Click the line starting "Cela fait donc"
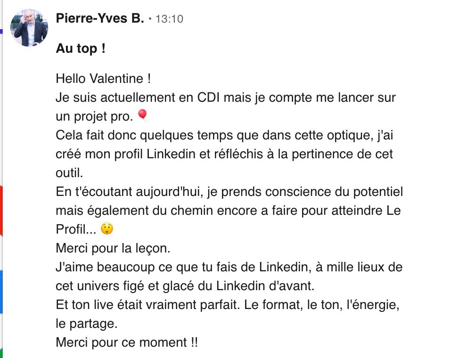The image size is (458, 358). pyautogui.click(x=225, y=135)
